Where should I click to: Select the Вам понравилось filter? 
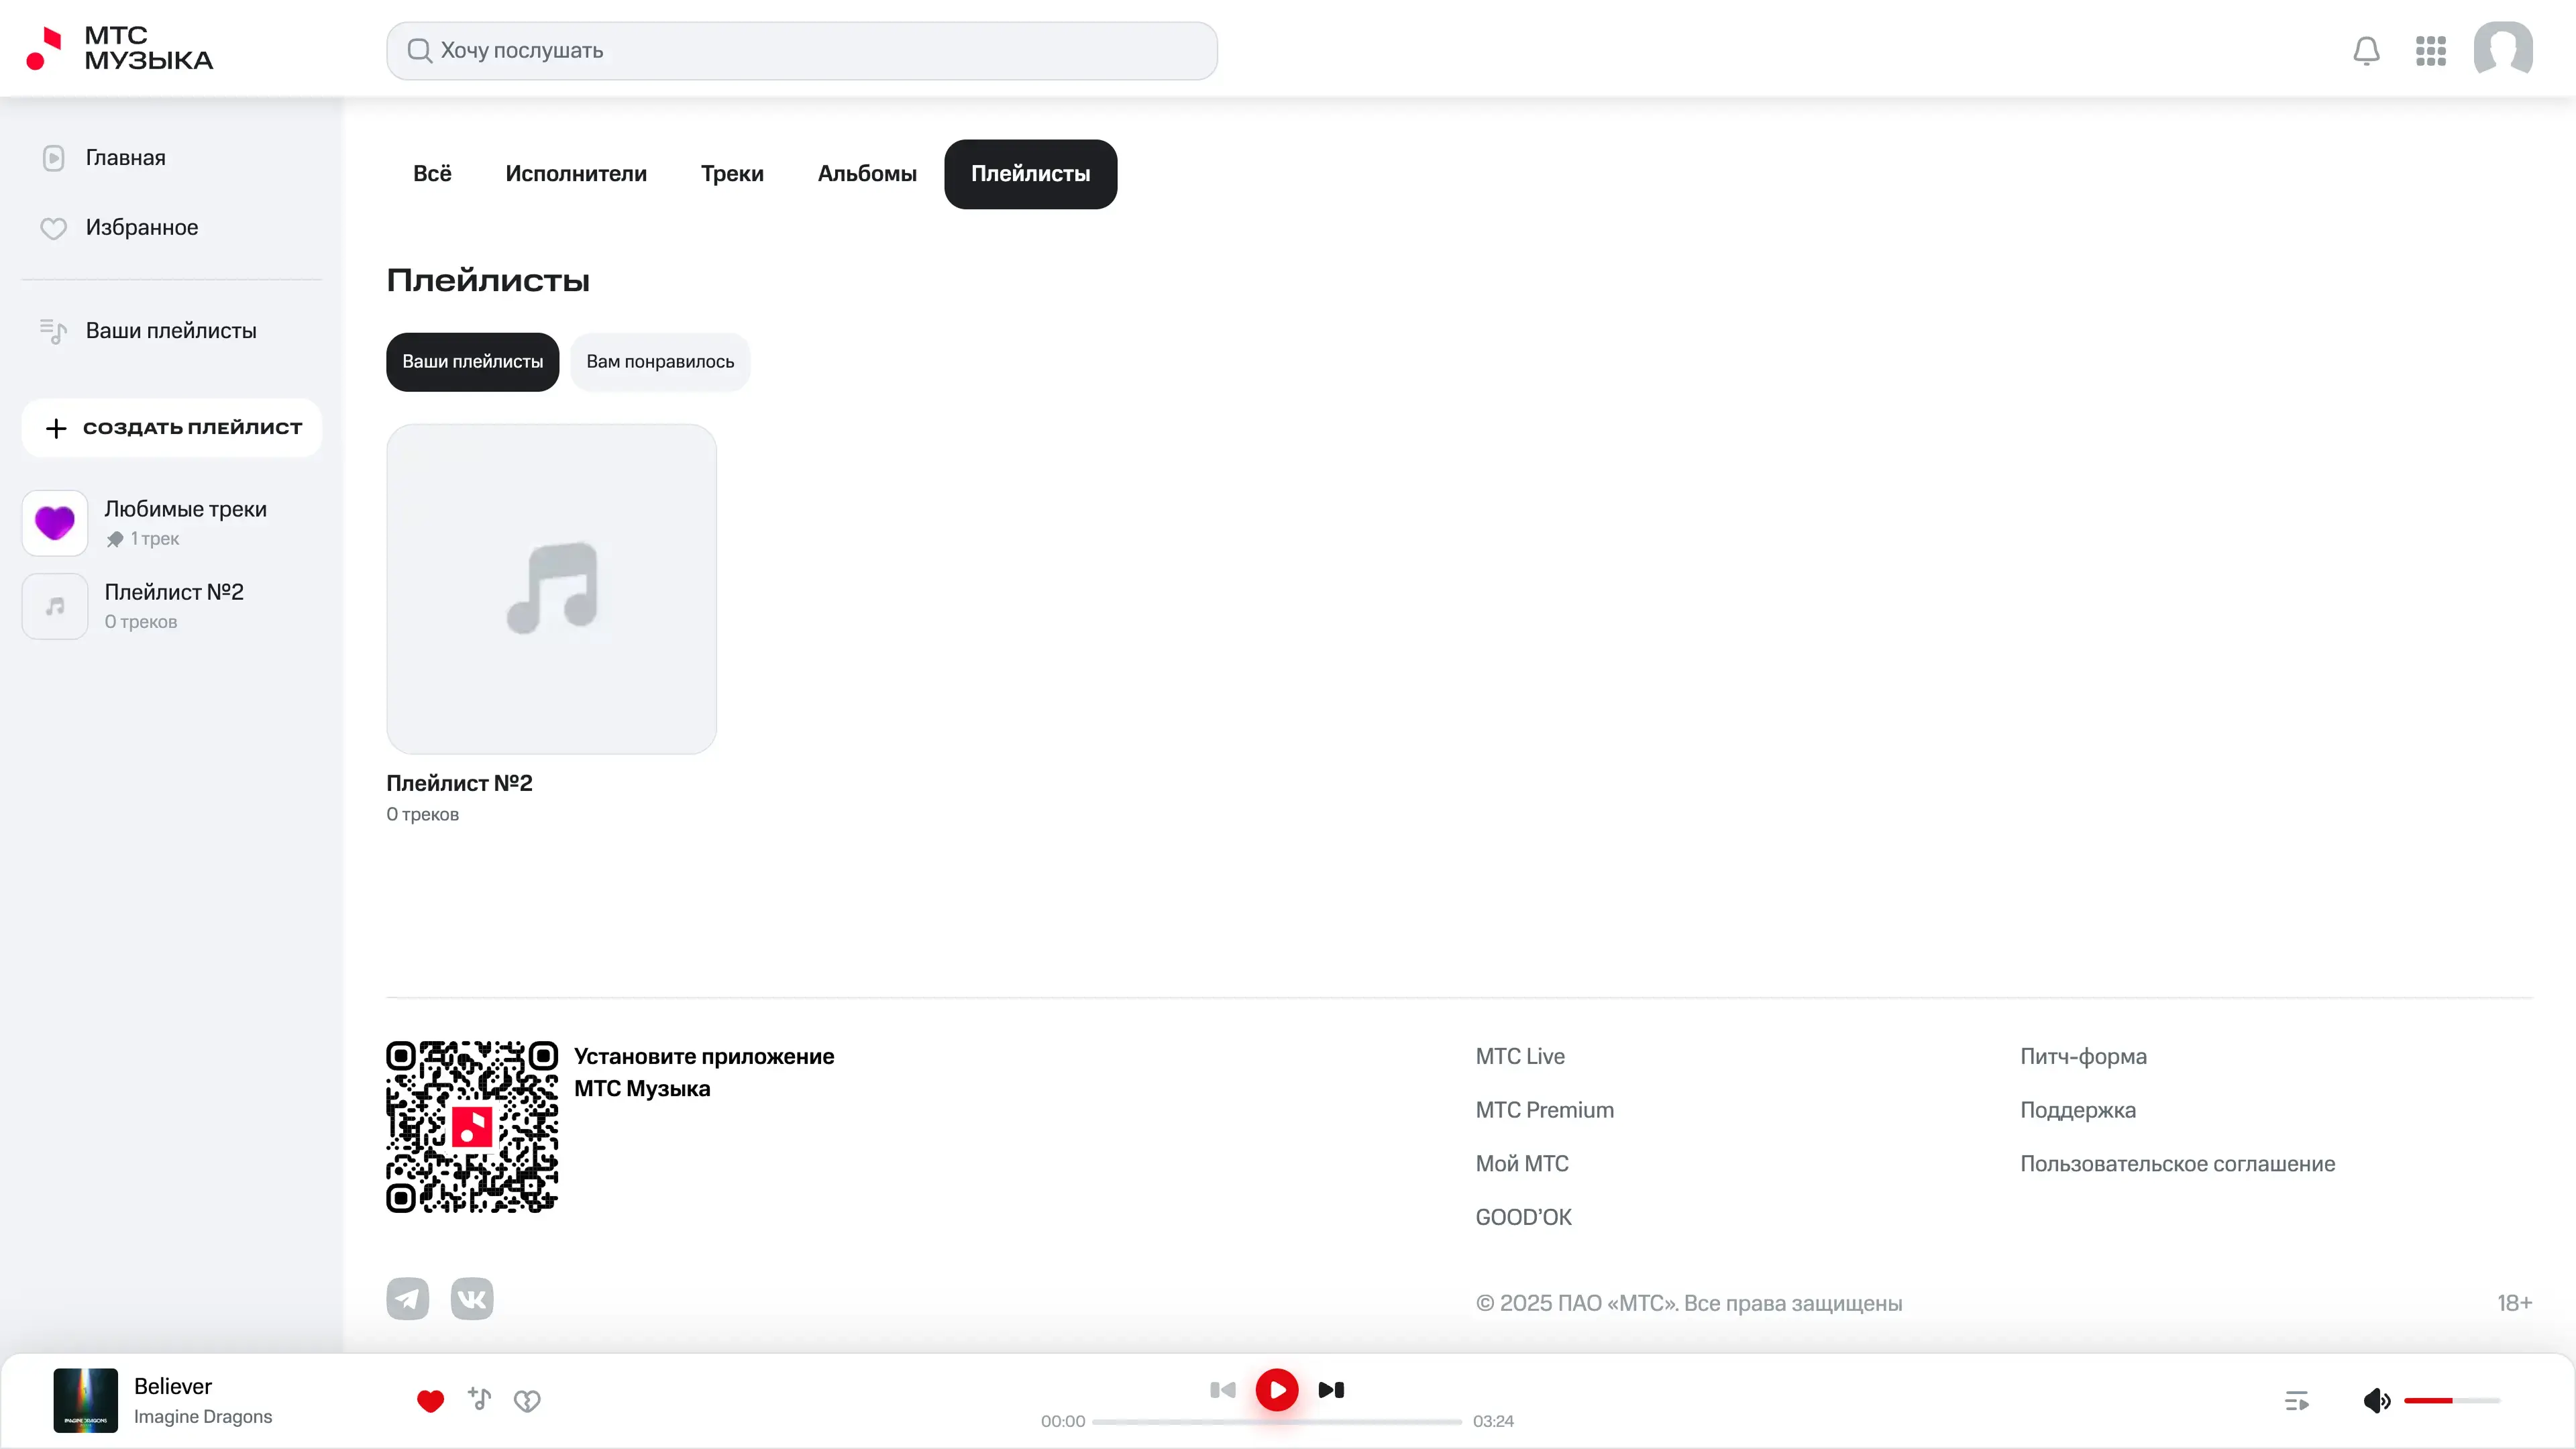[660, 362]
